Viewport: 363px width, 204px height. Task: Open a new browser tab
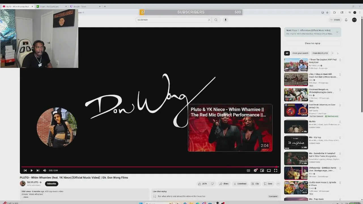(x=105, y=6)
